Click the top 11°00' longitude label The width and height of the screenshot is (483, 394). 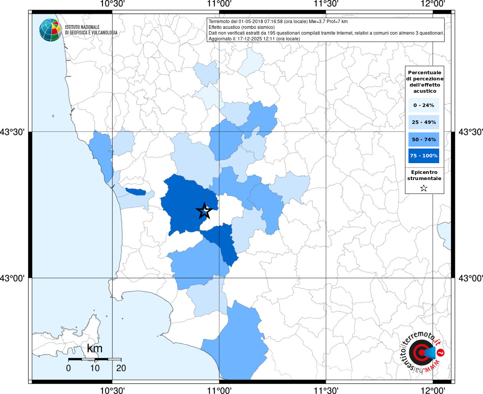(x=219, y=4)
